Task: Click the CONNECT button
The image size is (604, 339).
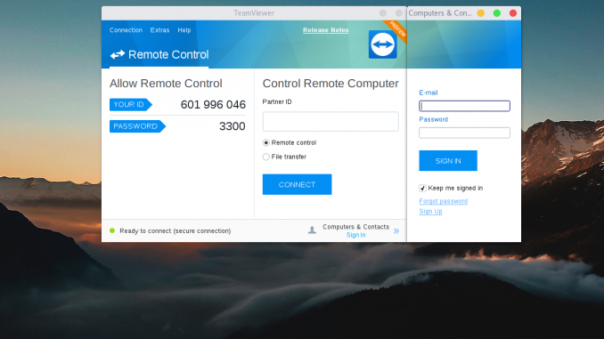Action: 297,184
